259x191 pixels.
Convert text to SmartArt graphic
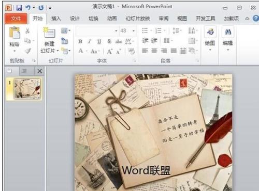[x=193, y=51]
